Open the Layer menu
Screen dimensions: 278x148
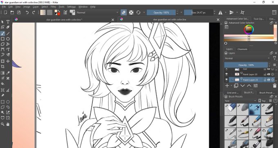coord(36,7)
